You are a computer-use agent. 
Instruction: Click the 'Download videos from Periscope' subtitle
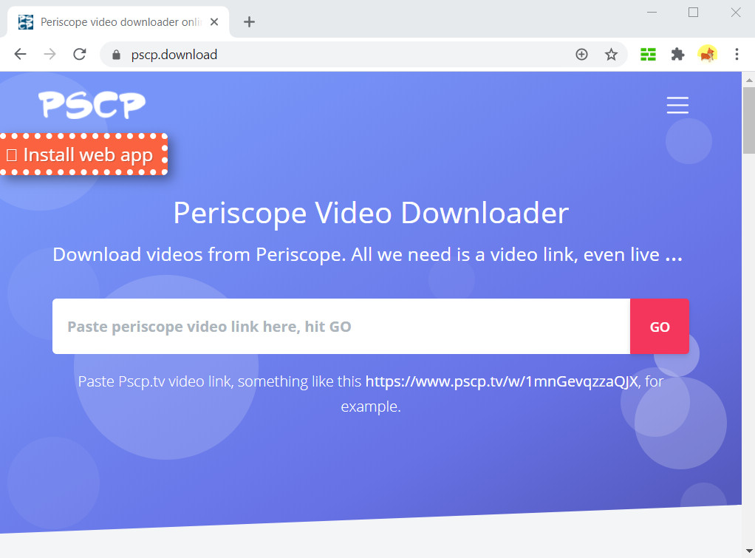click(367, 254)
